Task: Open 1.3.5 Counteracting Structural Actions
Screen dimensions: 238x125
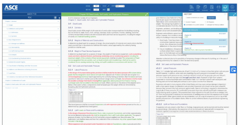Action: tap(20, 58)
